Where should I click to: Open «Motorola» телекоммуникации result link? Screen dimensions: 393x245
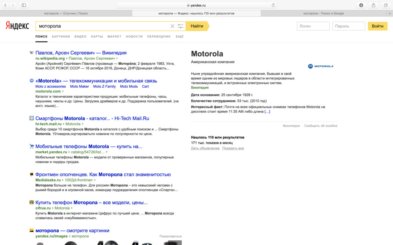click(x=96, y=81)
